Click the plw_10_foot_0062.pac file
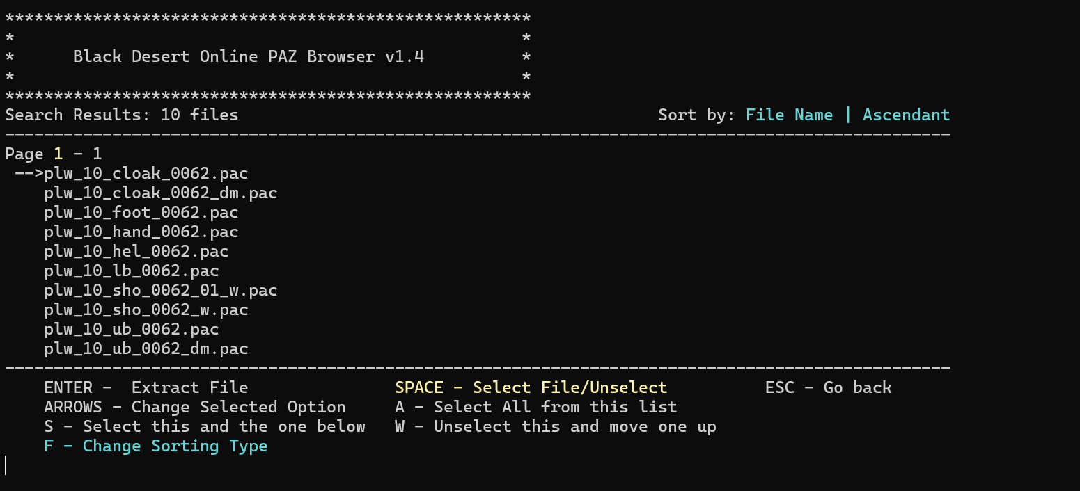This screenshot has height=491, width=1080. coord(141,212)
